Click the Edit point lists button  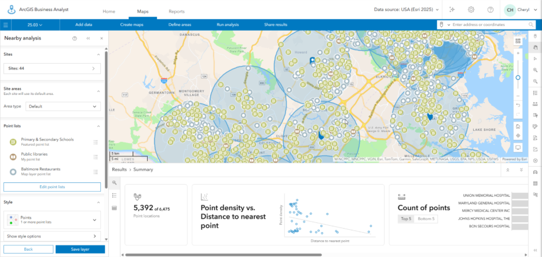[x=52, y=187]
